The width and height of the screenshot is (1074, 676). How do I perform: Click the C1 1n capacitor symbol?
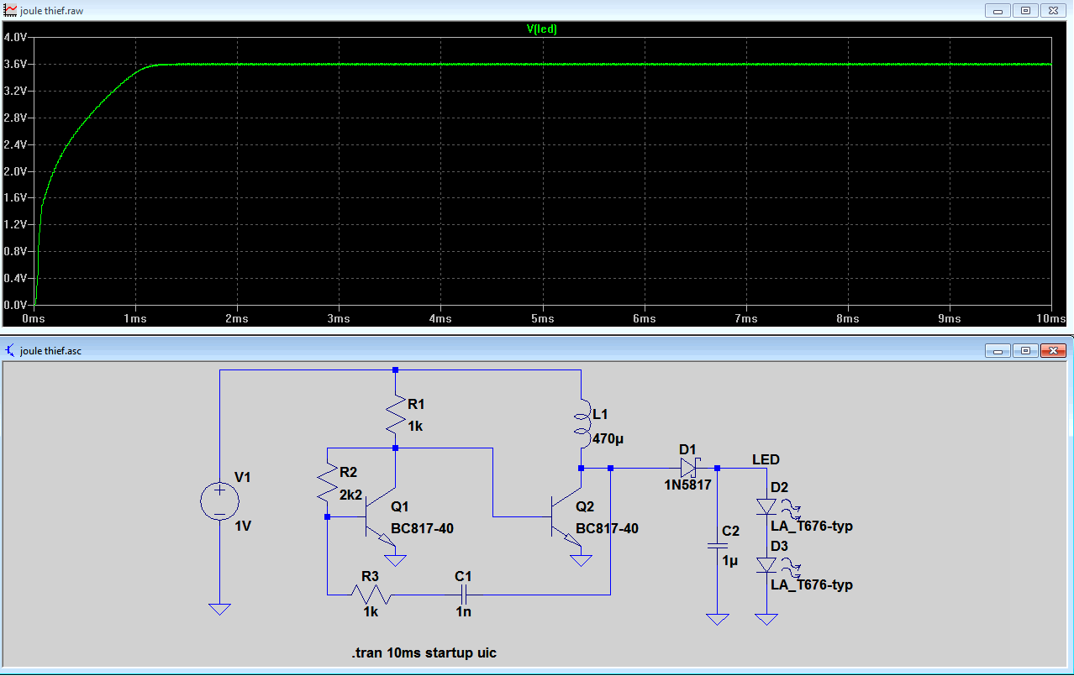pos(463,595)
